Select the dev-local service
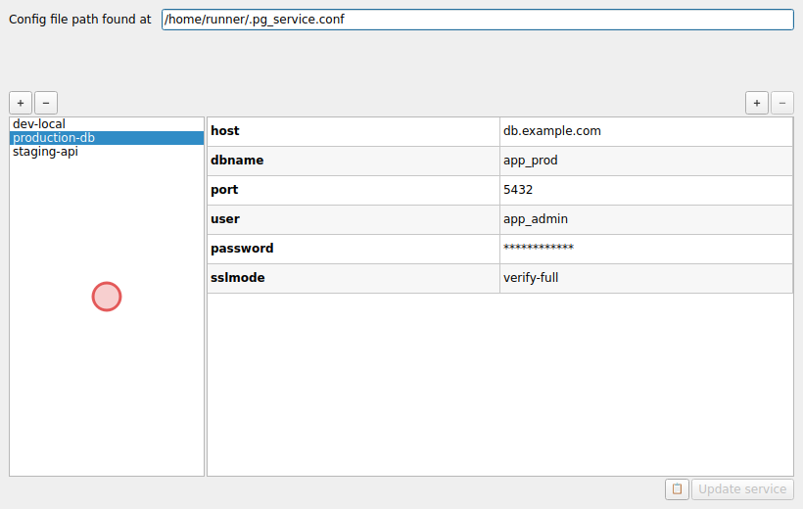803x509 pixels. coord(39,124)
